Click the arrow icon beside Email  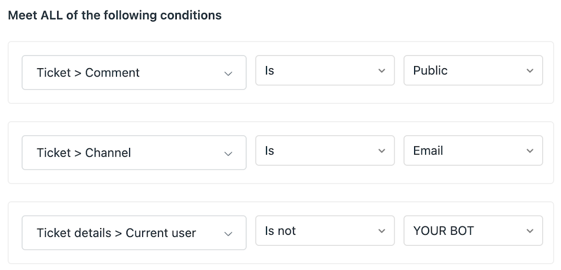point(530,151)
